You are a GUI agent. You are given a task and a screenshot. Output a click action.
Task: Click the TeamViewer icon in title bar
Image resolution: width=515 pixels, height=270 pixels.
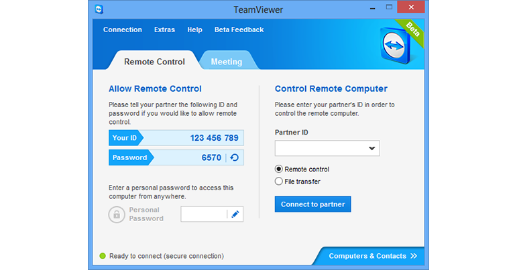(x=99, y=9)
